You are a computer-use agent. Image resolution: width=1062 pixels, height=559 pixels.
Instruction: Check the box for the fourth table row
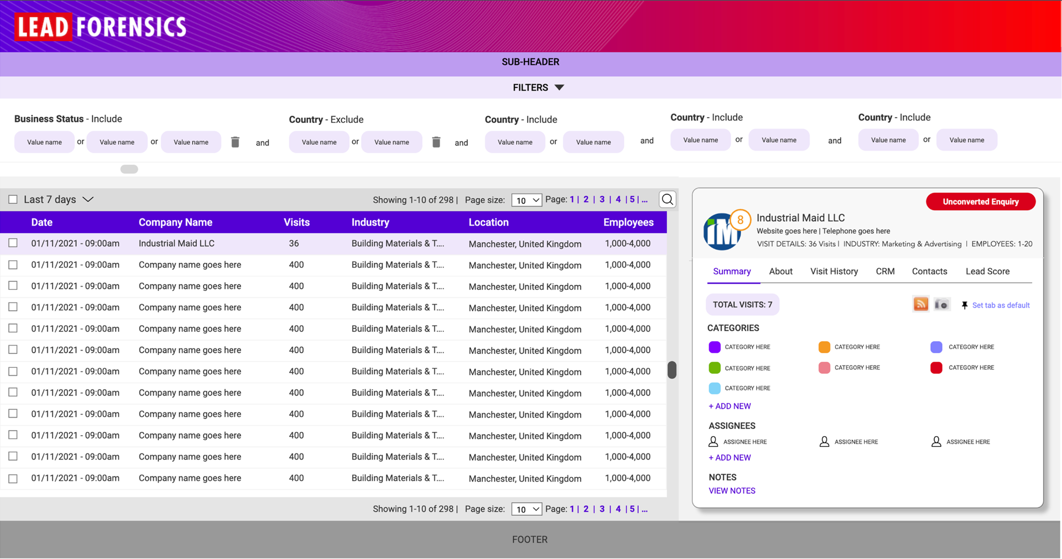pos(13,307)
